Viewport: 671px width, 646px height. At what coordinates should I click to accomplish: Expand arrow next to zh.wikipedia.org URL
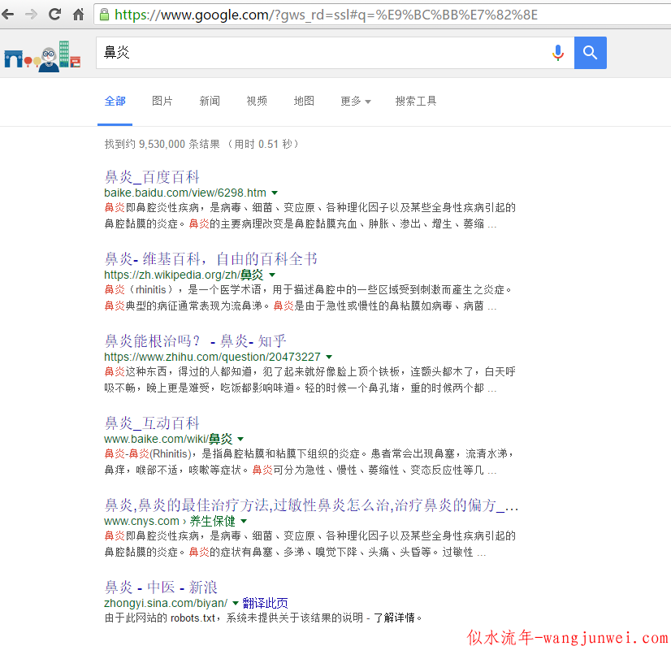point(272,275)
